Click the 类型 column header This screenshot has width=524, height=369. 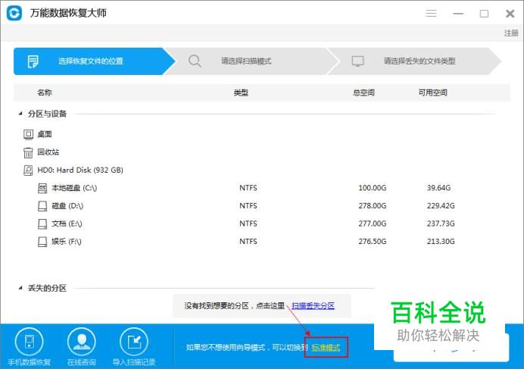[241, 92]
